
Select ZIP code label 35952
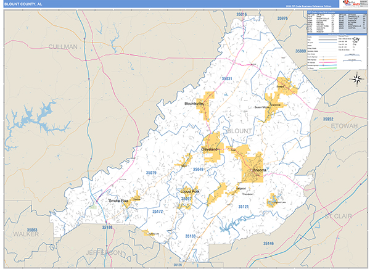point(328,119)
